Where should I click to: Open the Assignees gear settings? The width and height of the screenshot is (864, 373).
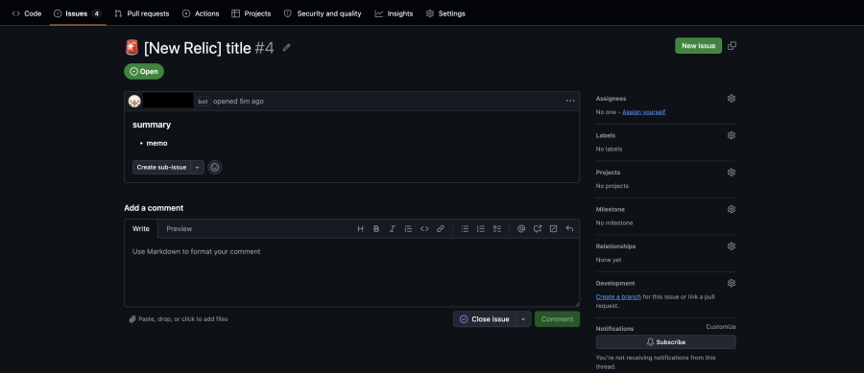732,99
